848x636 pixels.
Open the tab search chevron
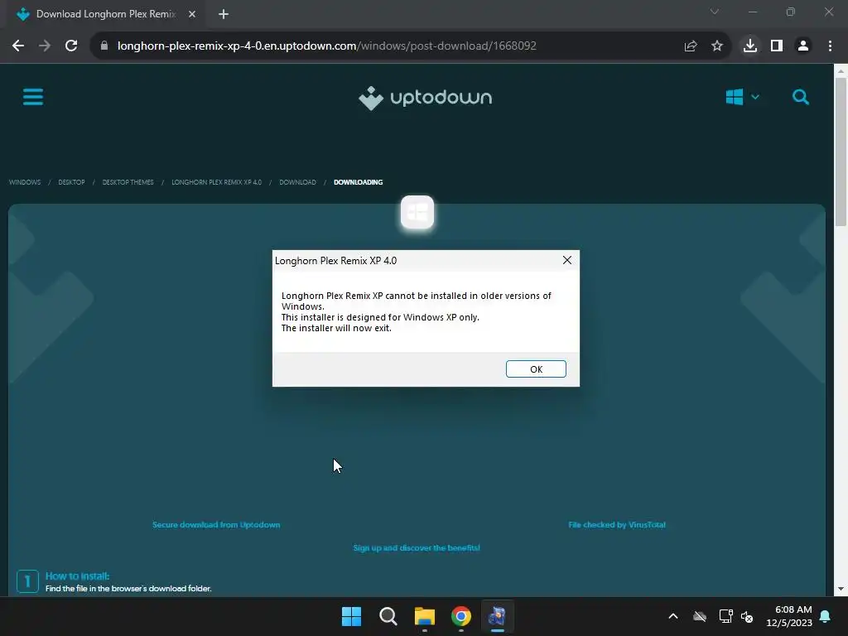(715, 12)
